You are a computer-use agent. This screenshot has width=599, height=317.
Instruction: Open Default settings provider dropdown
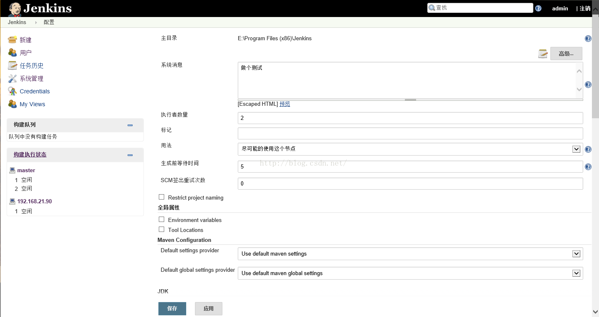click(410, 254)
